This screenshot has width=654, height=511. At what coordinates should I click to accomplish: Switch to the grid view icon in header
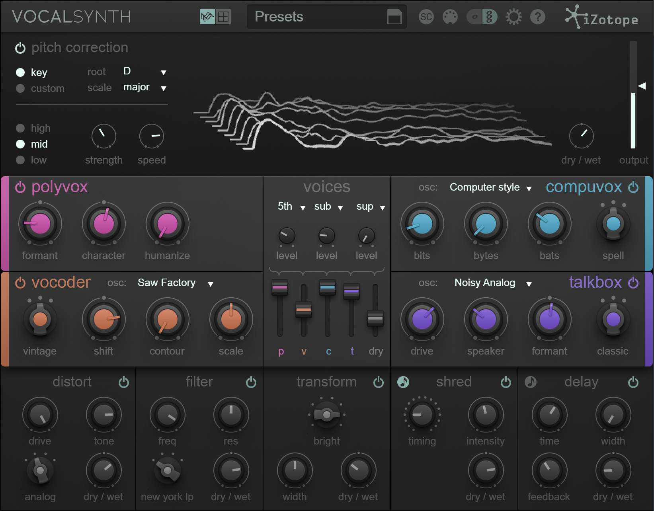coord(224,17)
